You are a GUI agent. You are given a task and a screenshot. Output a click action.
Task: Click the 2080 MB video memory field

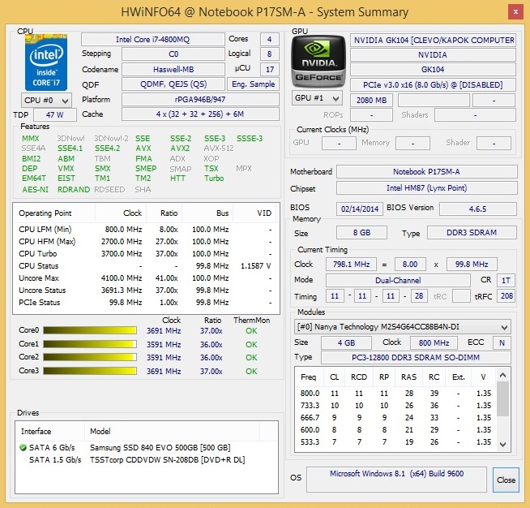click(x=371, y=100)
